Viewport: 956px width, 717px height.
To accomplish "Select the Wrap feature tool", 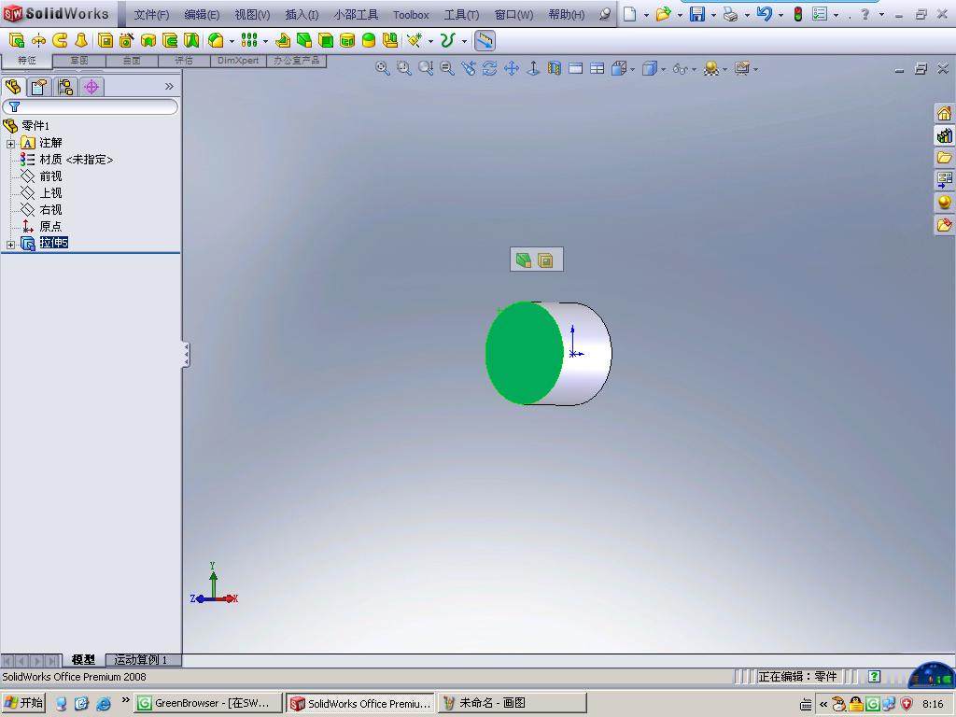I will pos(347,41).
